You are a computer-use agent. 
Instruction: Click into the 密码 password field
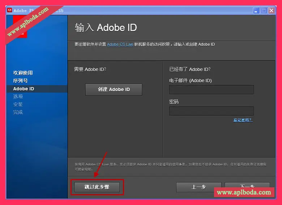click(211, 111)
